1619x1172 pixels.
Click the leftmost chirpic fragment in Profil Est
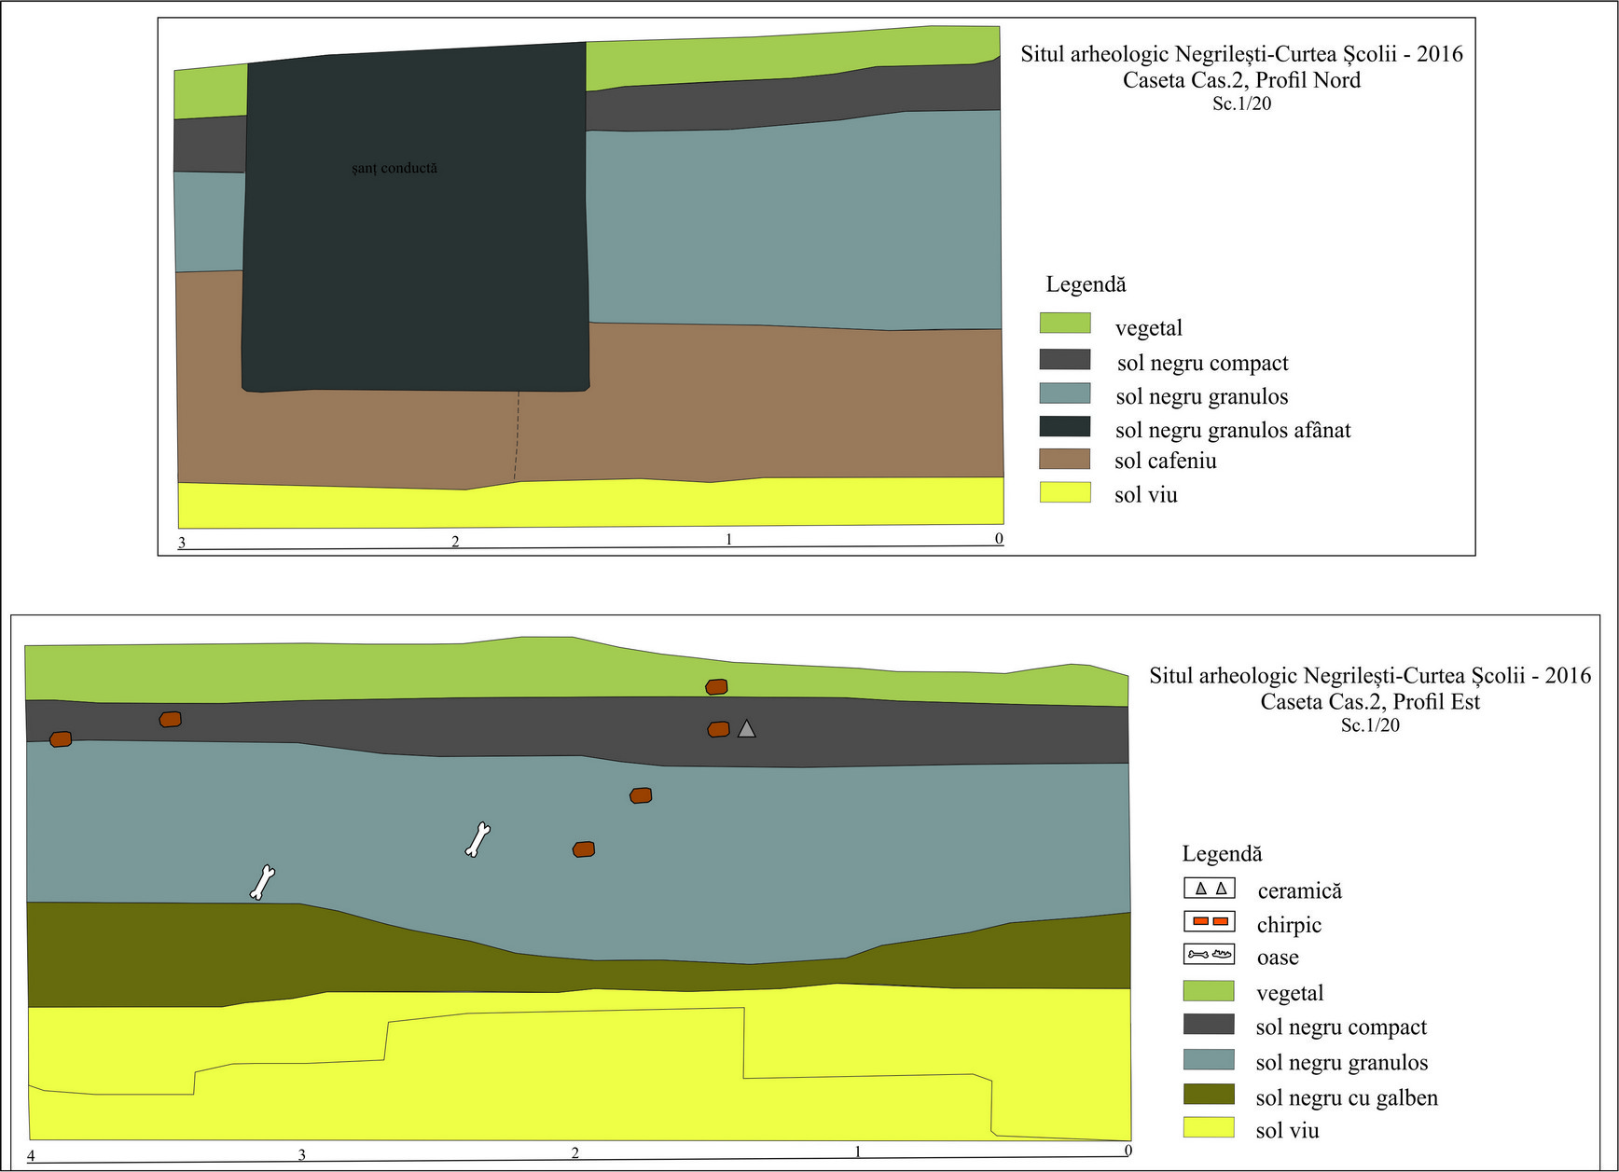pyautogui.click(x=61, y=739)
